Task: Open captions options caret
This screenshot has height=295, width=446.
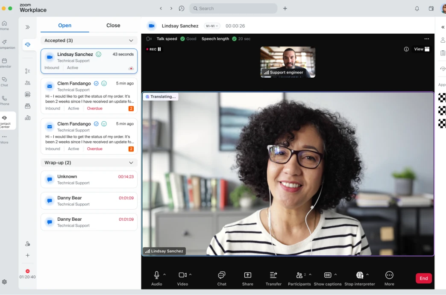Action: (x=336, y=275)
